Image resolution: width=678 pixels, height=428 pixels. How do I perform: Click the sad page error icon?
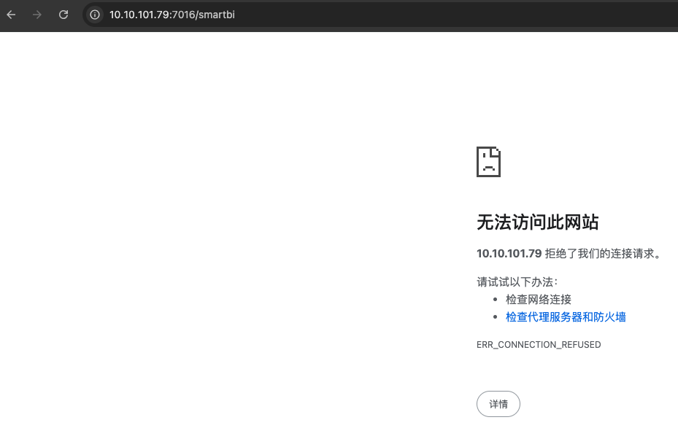[488, 162]
